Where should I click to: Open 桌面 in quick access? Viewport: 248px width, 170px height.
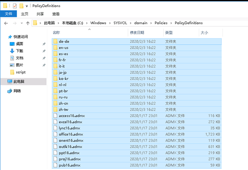coord(19,44)
